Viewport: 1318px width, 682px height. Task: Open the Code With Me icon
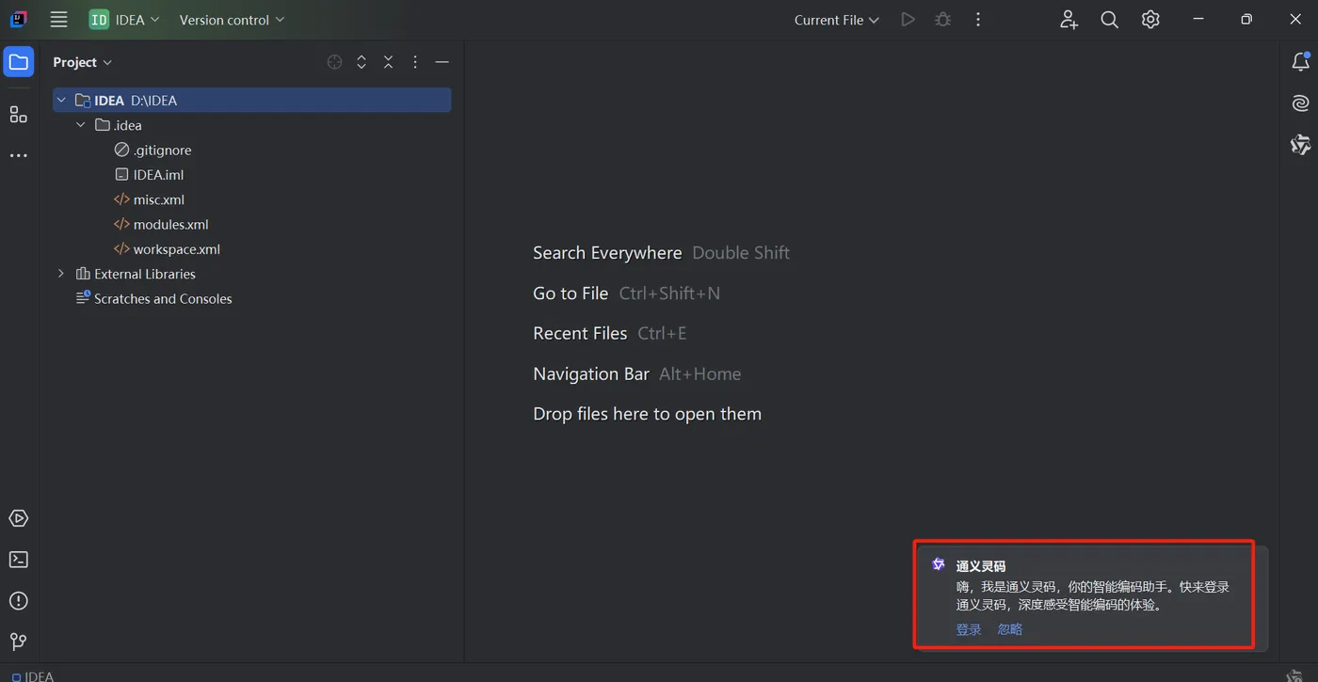1069,20
